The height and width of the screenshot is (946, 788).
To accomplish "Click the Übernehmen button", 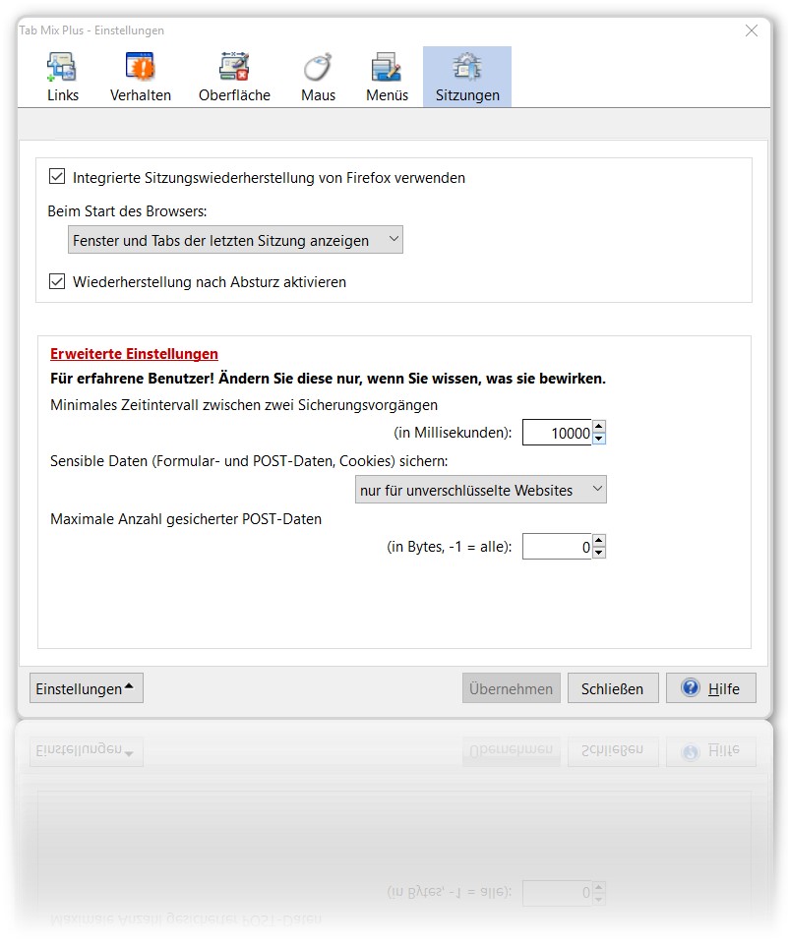I will pos(511,688).
